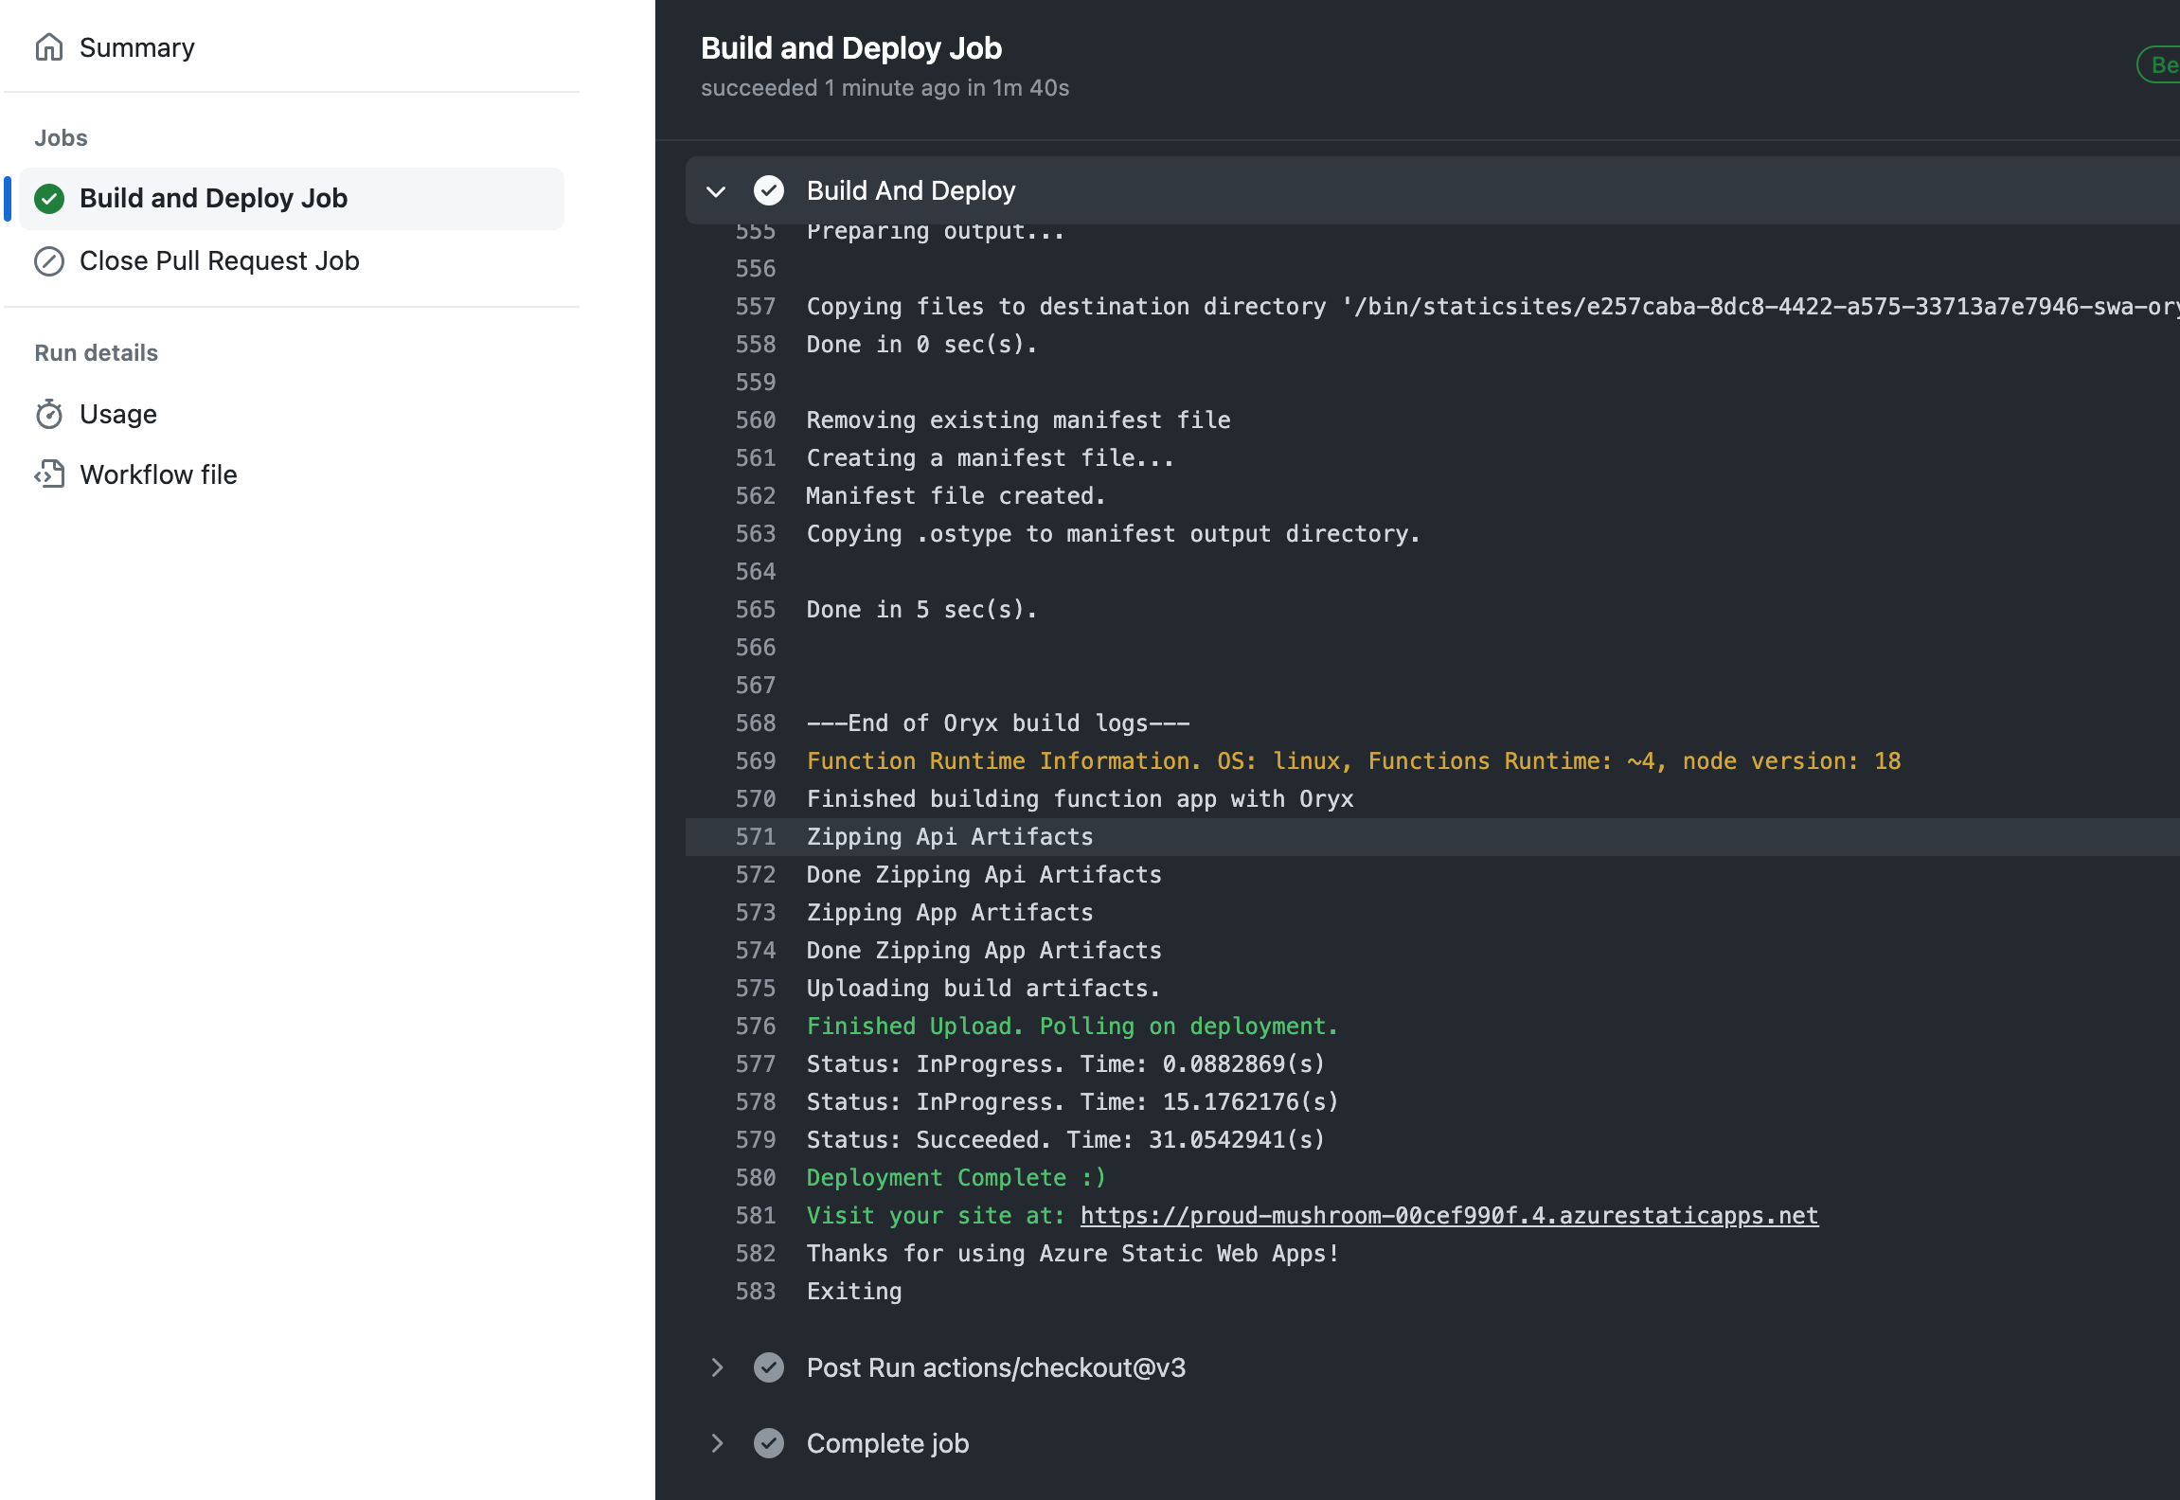
Task: Click the partially visible green badge at top right
Action: coord(2161,65)
